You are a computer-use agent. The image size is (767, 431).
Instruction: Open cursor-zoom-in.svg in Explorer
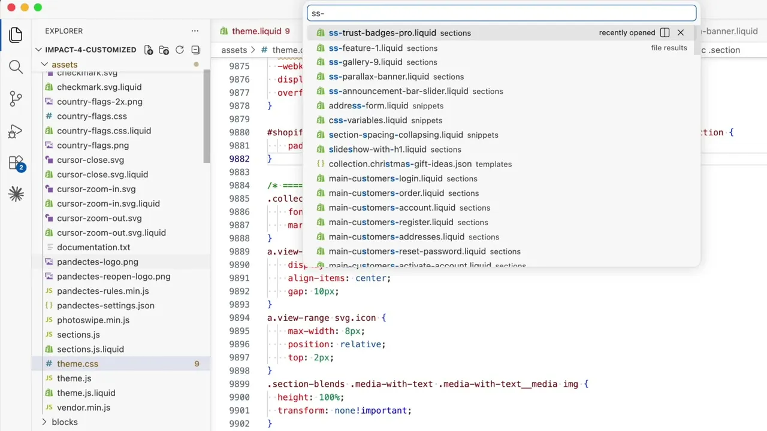[96, 189]
